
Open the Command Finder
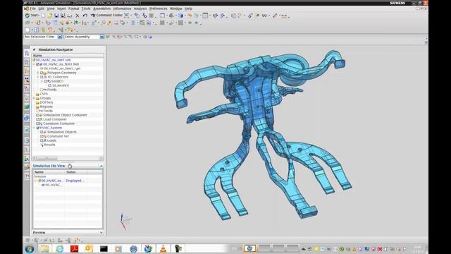tap(106, 16)
